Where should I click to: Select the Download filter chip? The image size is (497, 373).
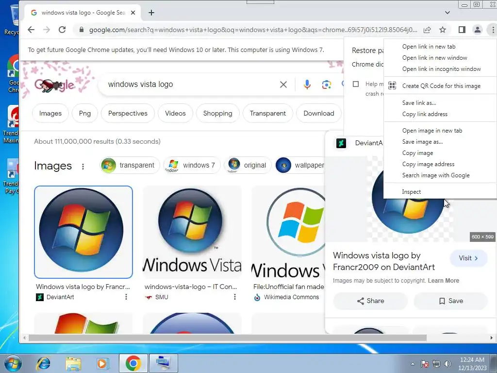point(319,113)
